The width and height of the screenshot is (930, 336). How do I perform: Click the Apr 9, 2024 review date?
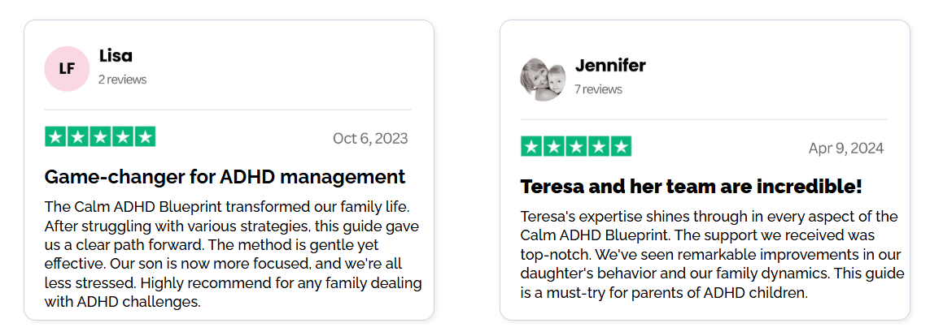tap(845, 149)
